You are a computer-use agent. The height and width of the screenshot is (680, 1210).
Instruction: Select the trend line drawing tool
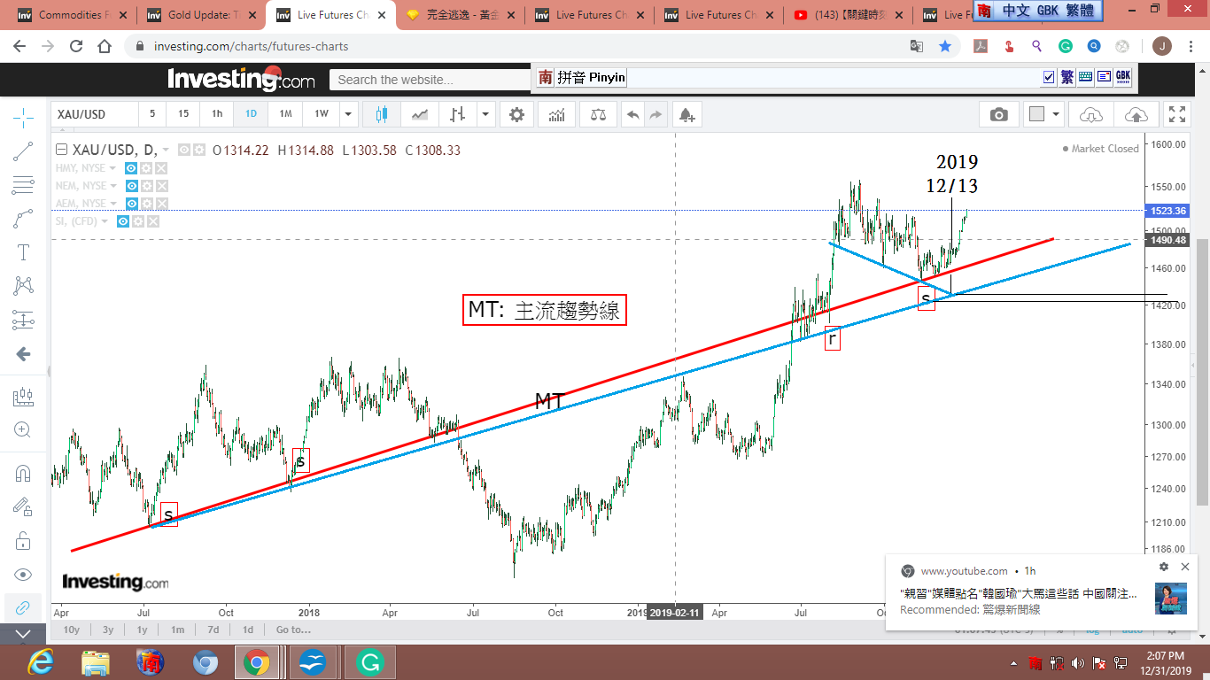[23, 151]
